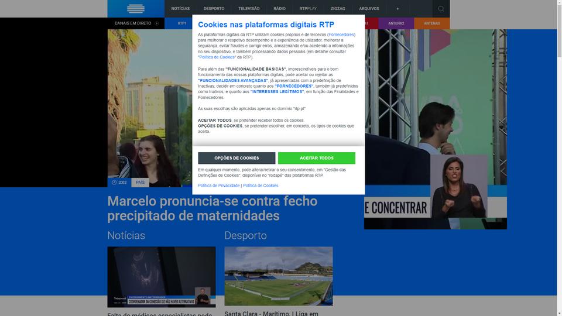Open the Rádio menu
The width and height of the screenshot is (562, 316).
(x=280, y=9)
